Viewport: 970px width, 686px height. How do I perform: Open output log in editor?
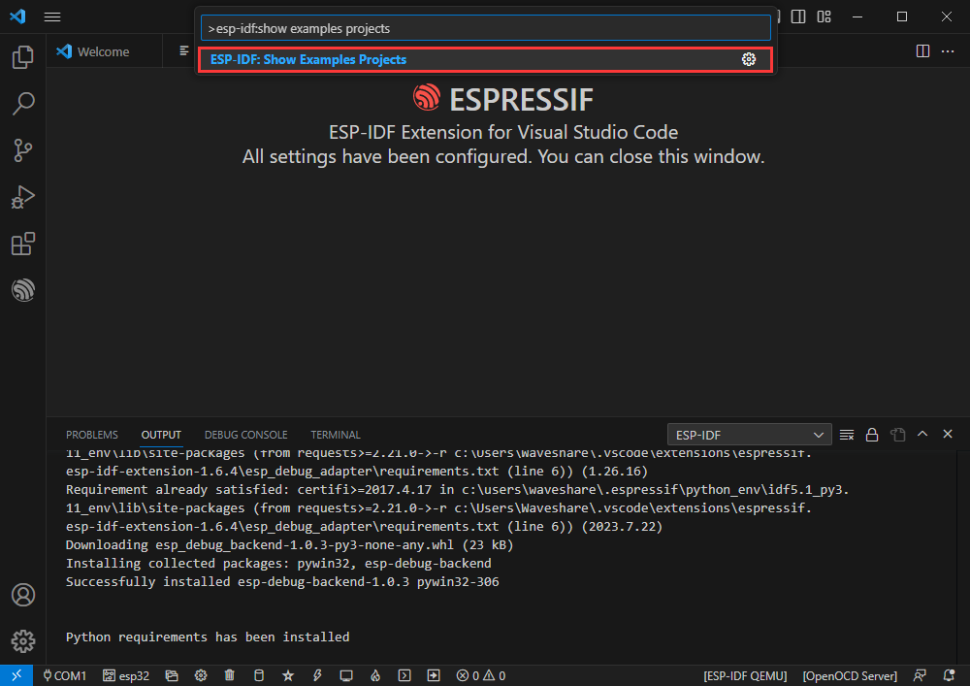(897, 435)
